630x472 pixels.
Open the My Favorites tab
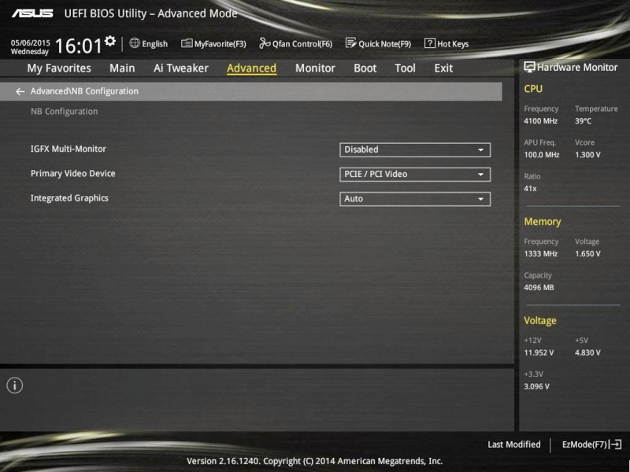point(59,68)
